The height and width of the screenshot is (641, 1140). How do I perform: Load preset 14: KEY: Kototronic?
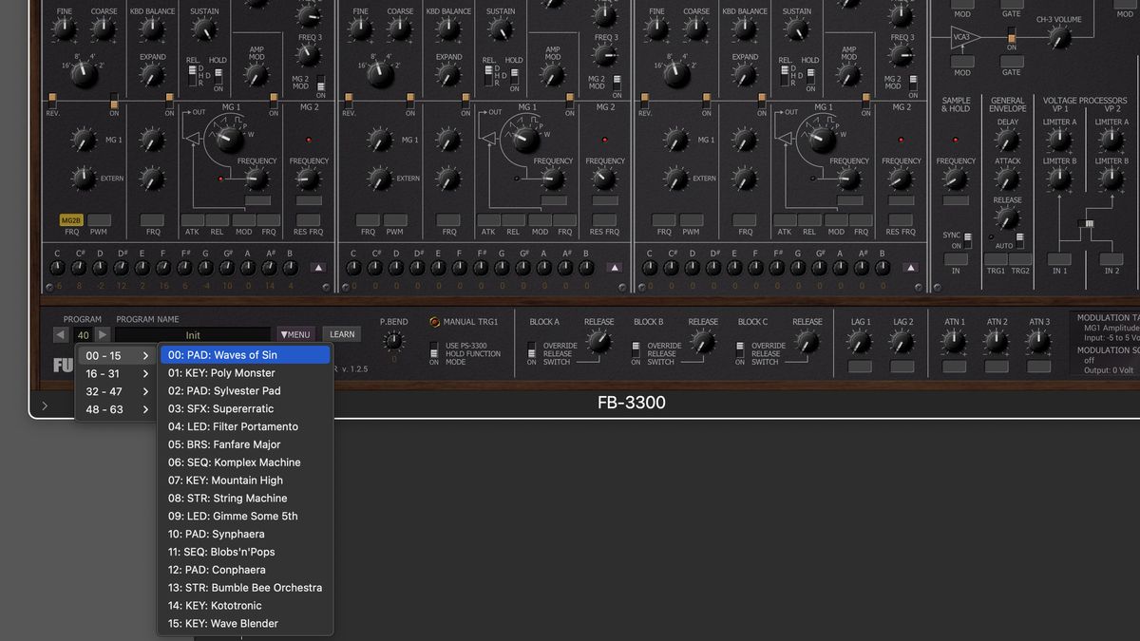pos(245,605)
